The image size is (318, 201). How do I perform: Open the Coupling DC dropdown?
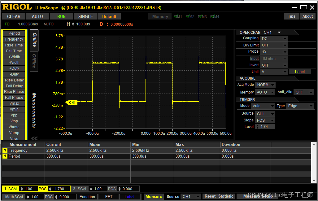tap(274, 38)
